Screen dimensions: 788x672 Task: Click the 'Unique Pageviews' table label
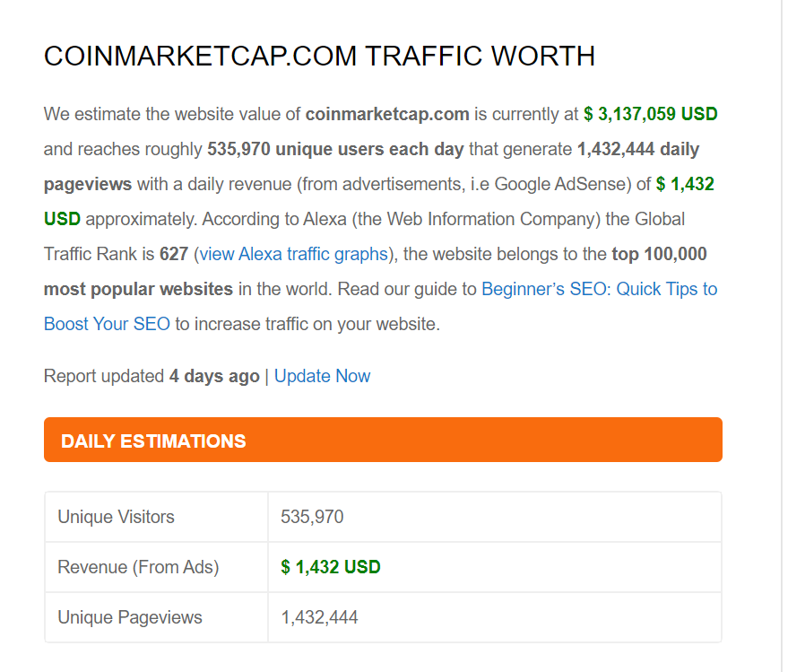[130, 617]
